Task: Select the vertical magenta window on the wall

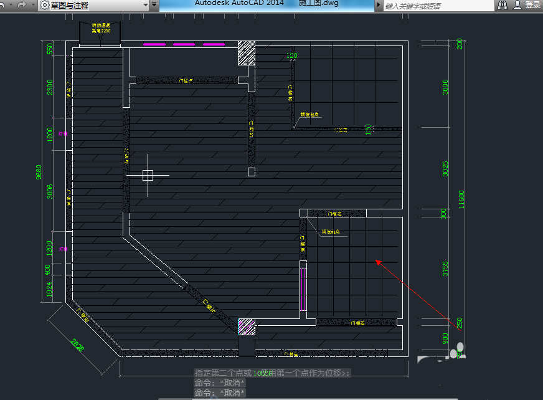Action: [303, 290]
